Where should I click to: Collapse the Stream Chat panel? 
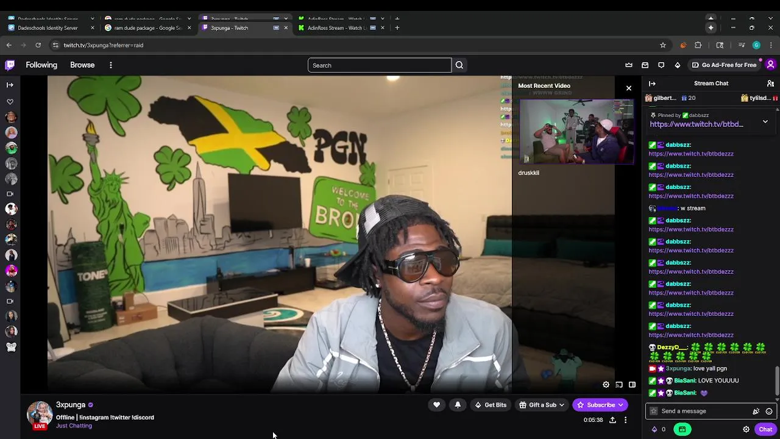[652, 84]
